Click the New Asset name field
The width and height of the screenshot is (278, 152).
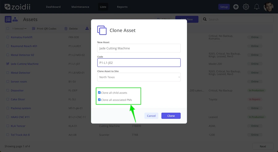click(139, 48)
